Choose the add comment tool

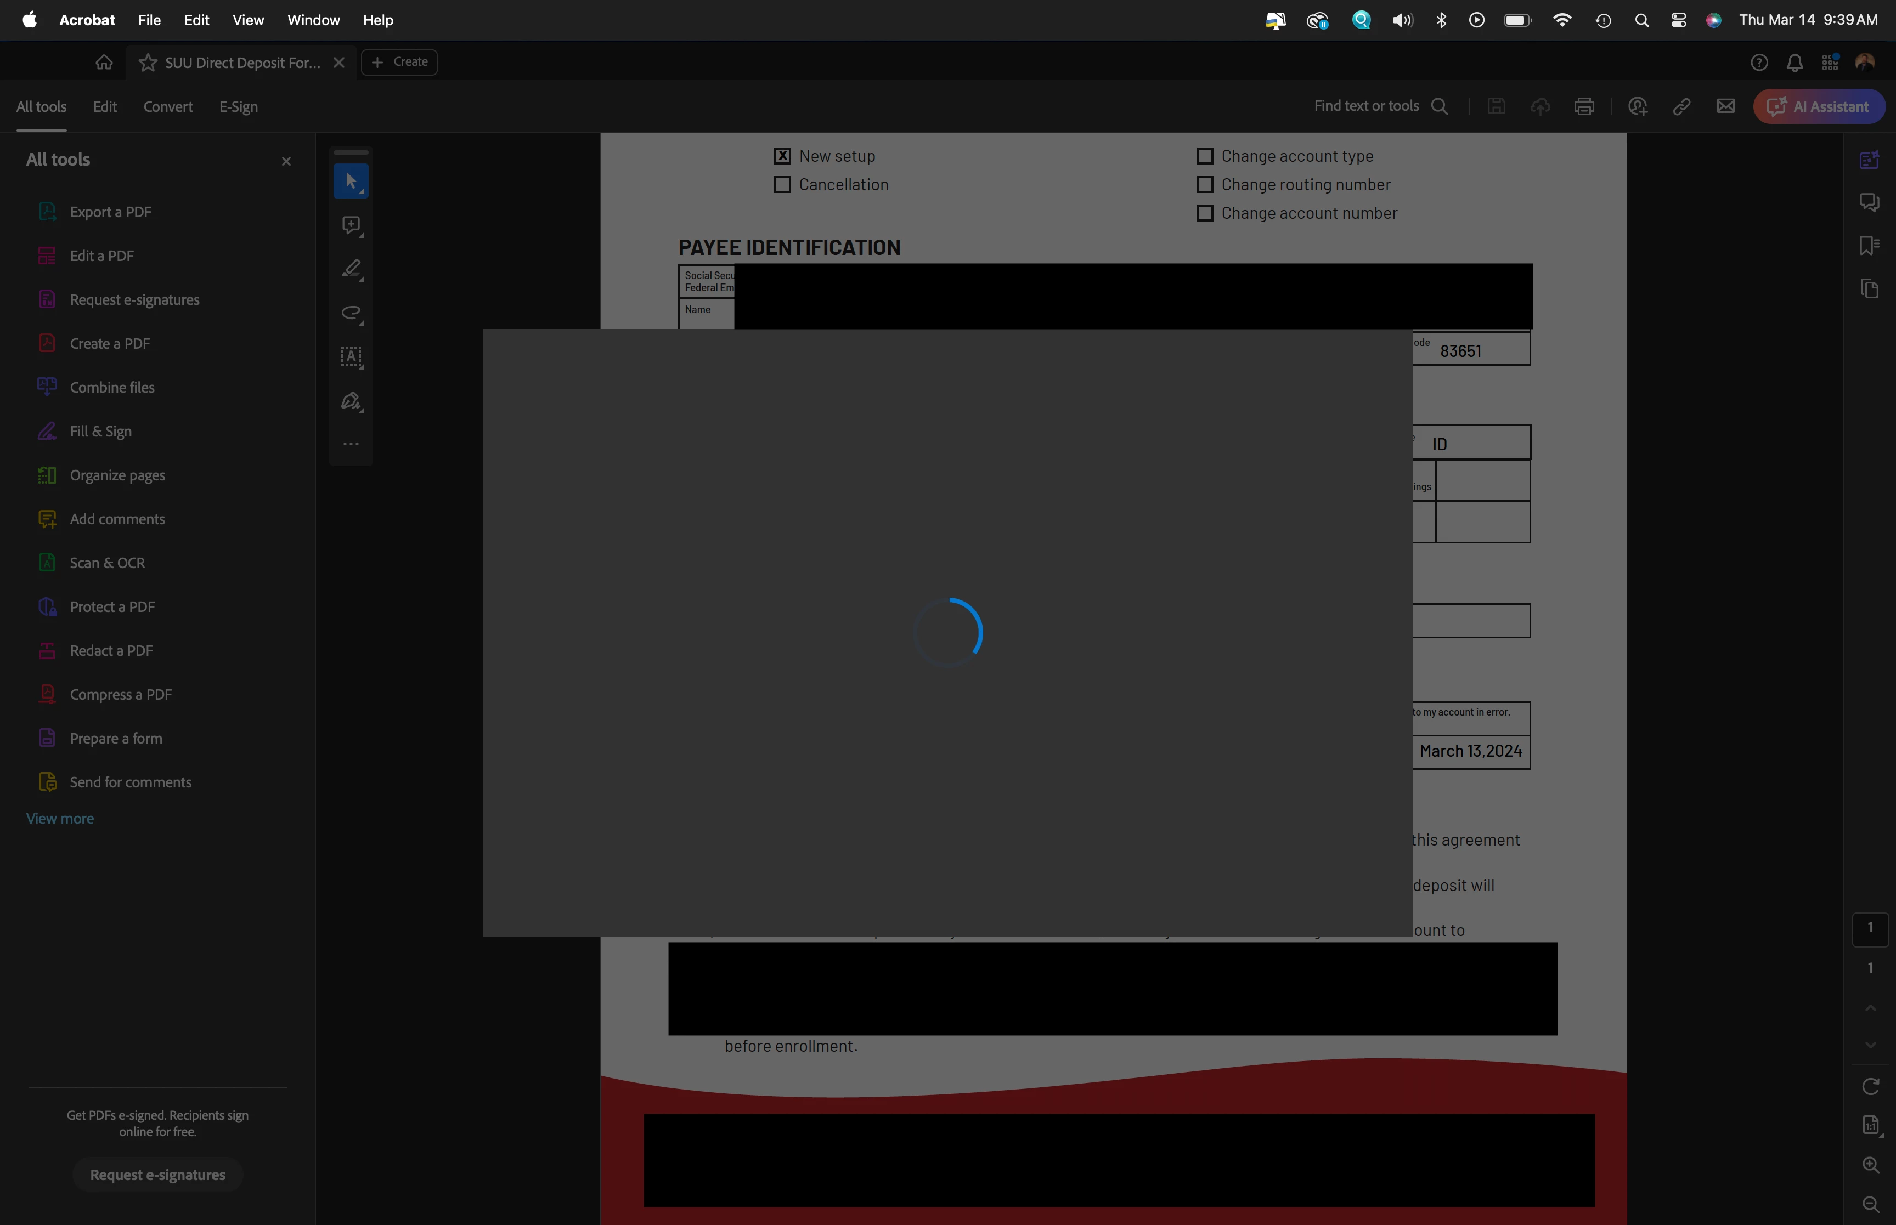(x=351, y=226)
